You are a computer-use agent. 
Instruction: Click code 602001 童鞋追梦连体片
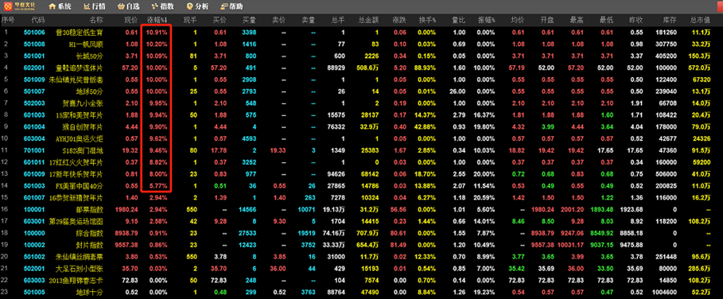34,68
